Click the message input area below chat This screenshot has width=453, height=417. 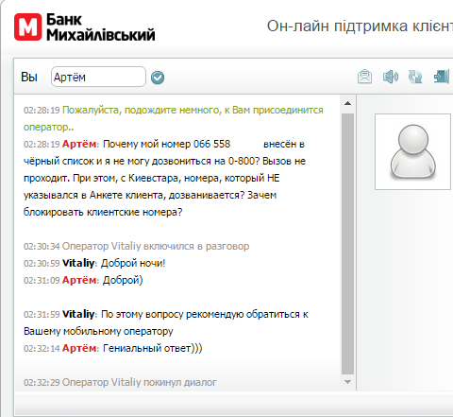click(234, 404)
